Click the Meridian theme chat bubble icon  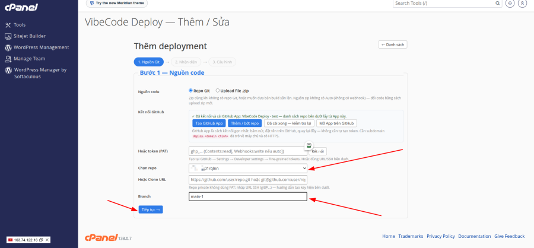tap(91, 3)
